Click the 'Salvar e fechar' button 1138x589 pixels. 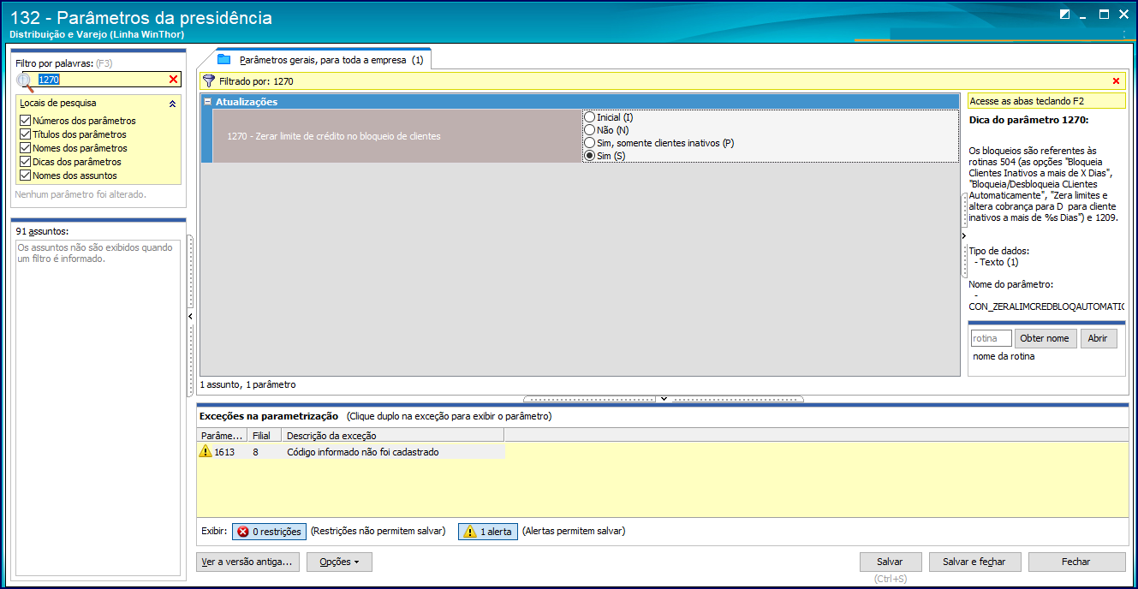pyautogui.click(x=974, y=562)
